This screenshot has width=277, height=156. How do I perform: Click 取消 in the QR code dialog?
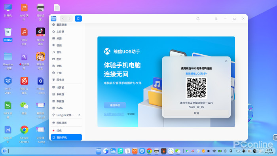196,113
